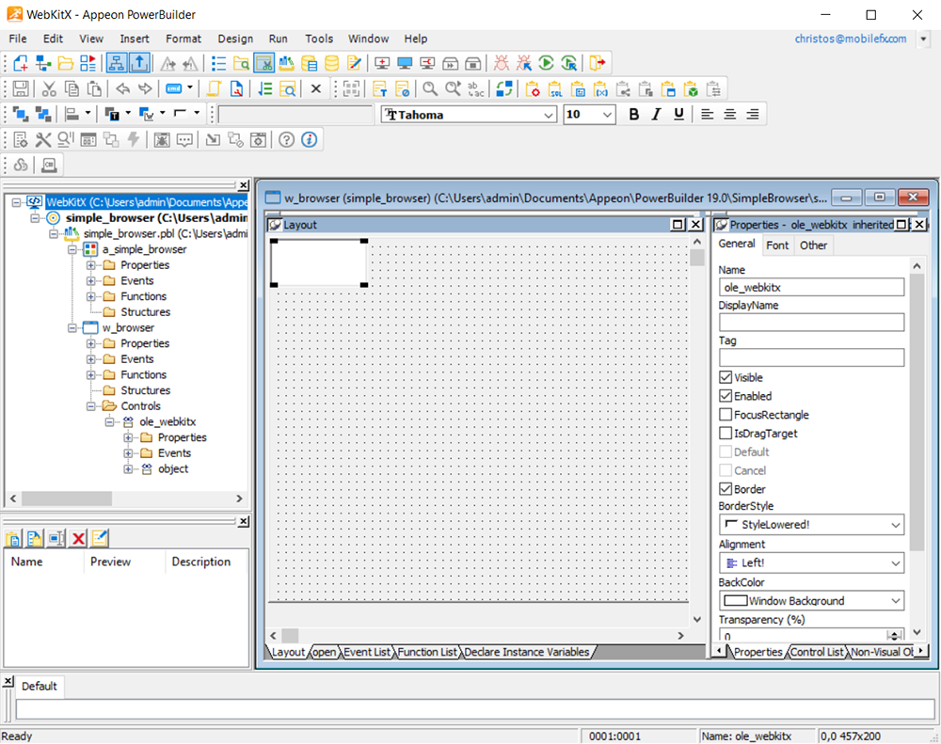The width and height of the screenshot is (941, 744).
Task: Click the Open folder toolbar icon
Action: 66,63
